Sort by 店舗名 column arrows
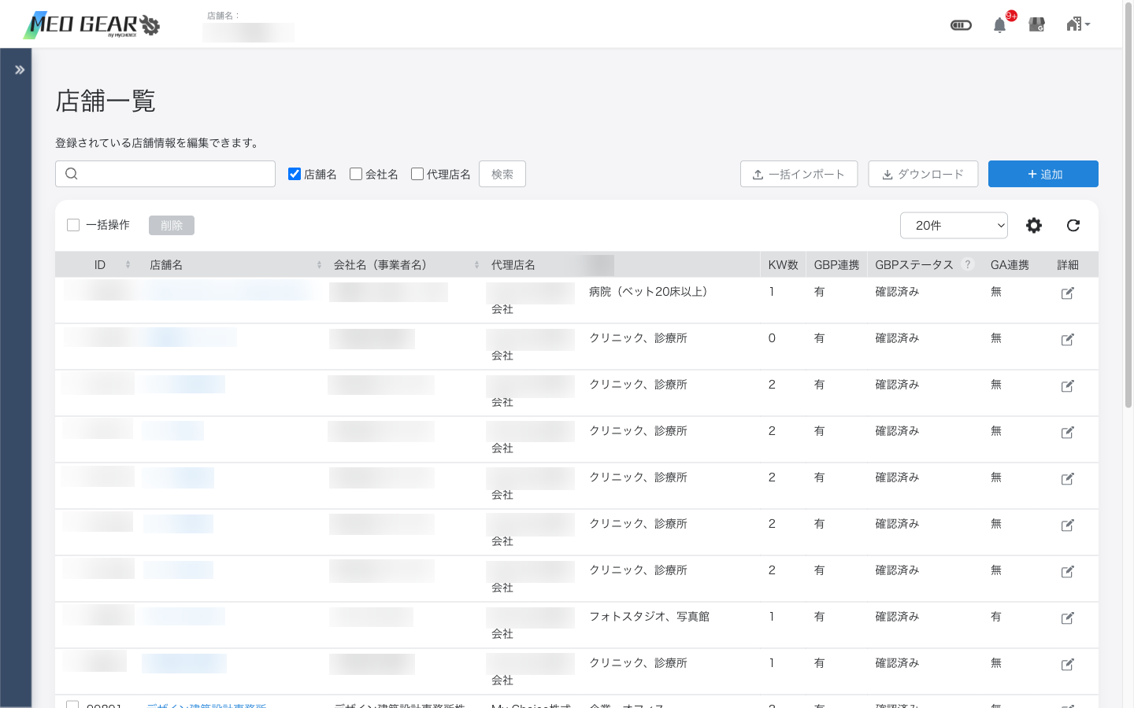Viewport: 1134px width, 708px height. (319, 265)
